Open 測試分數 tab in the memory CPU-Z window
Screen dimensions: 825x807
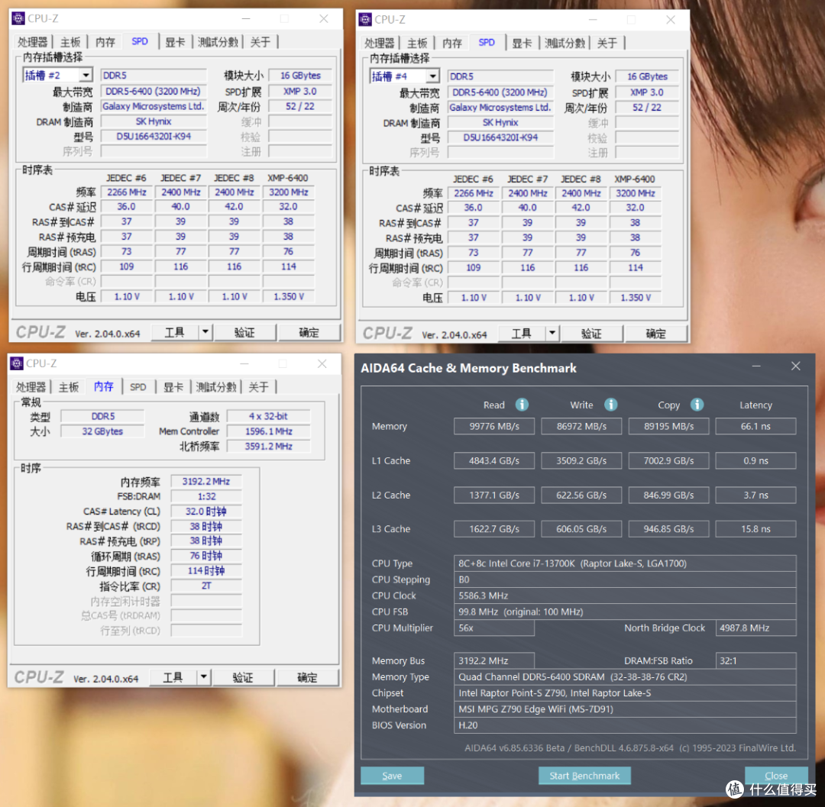(216, 387)
